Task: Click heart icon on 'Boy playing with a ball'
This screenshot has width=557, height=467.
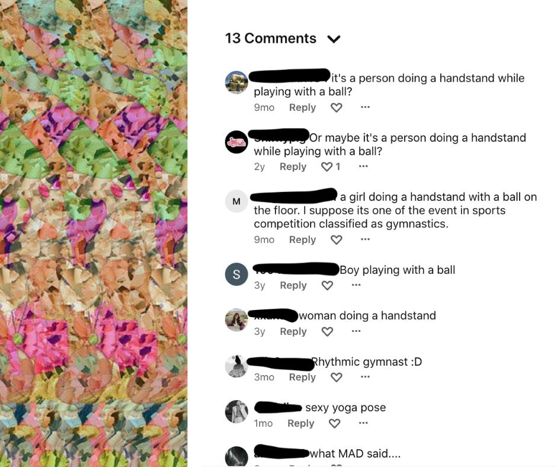Action: [327, 286]
